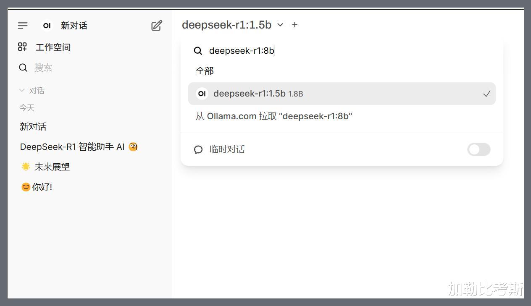531x306 pixels.
Task: Click the checkmark on deepseek-r1:1.5b
Action: click(x=486, y=94)
